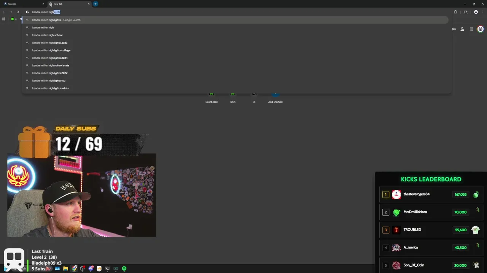Click the address bar containing kendre miller text
The width and height of the screenshot is (487, 273).
point(236,12)
